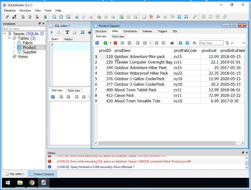Expand the Product table node
Viewport: 251px width, 190px height.
click(14, 47)
